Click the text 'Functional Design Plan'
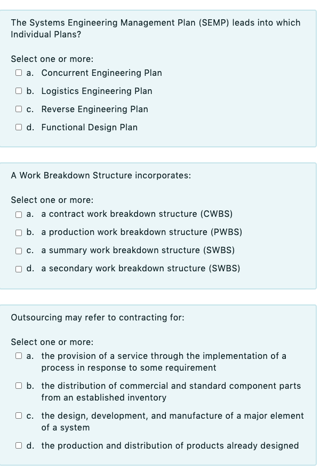 coord(89,127)
